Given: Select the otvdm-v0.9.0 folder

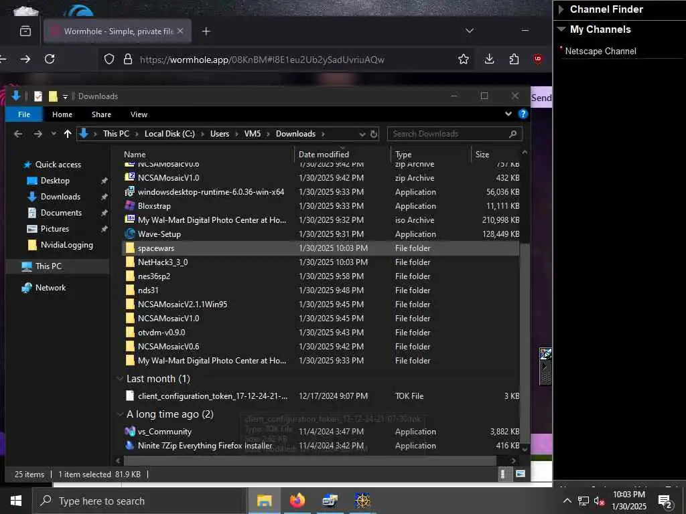Looking at the screenshot, I should click(161, 332).
